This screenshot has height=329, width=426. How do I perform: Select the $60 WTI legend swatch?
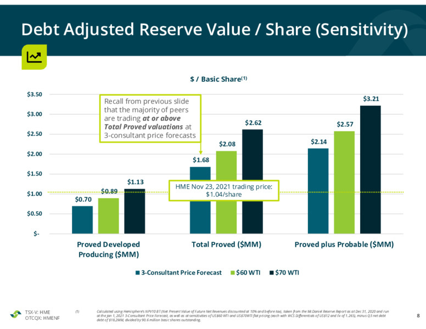233,273
